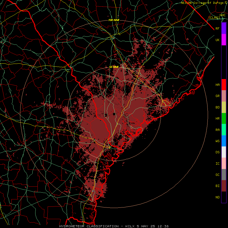
Task: Click the WS blue legend swatch
Action: click(224, 141)
